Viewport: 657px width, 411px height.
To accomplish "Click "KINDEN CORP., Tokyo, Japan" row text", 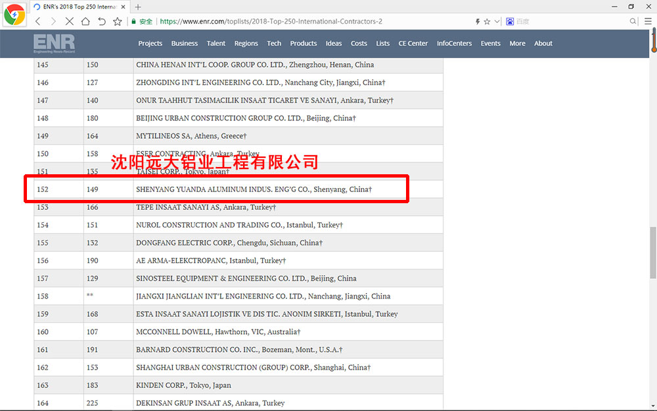I will point(183,385).
